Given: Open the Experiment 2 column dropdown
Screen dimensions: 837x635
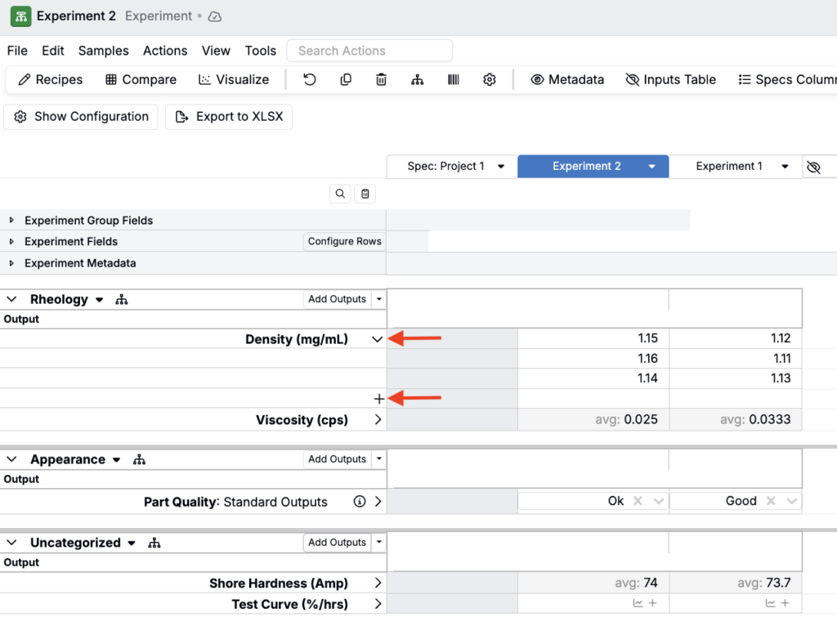Looking at the screenshot, I should pyautogui.click(x=651, y=167).
